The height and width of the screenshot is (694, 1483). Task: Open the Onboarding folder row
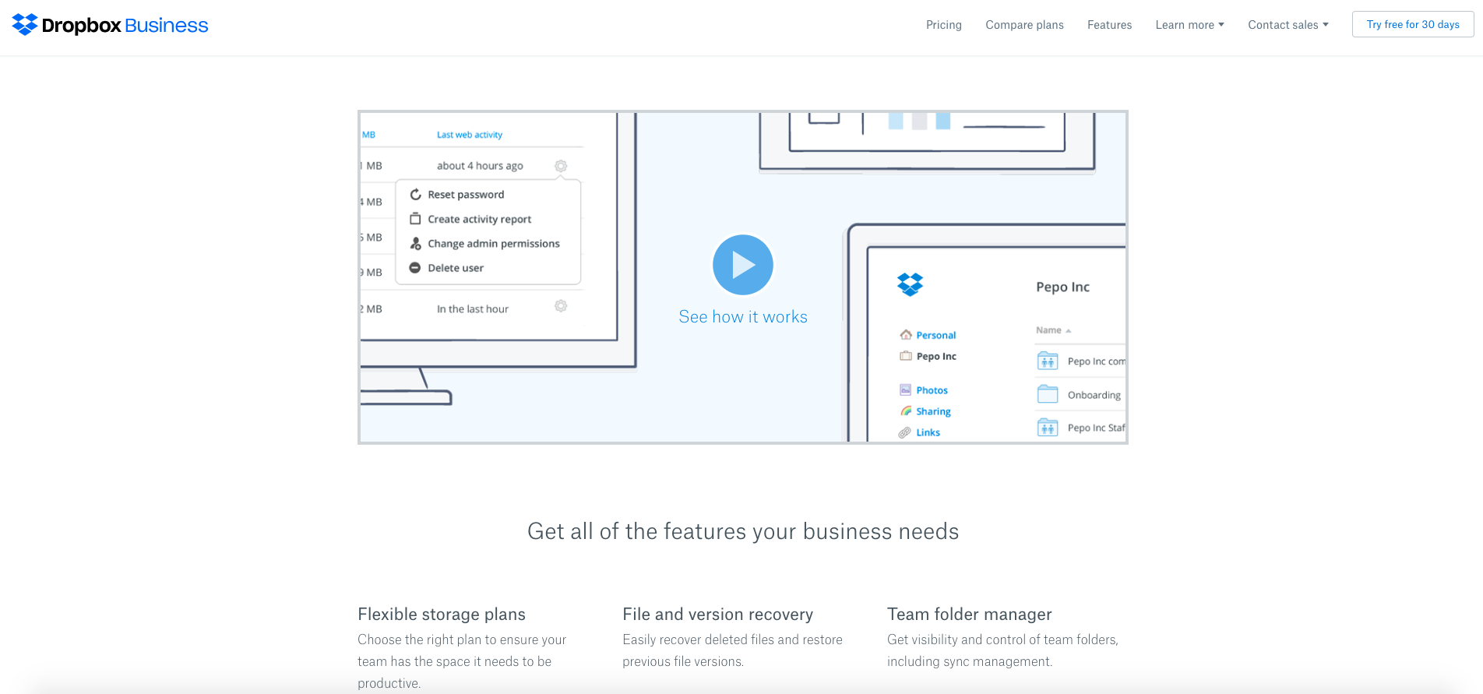[1080, 395]
